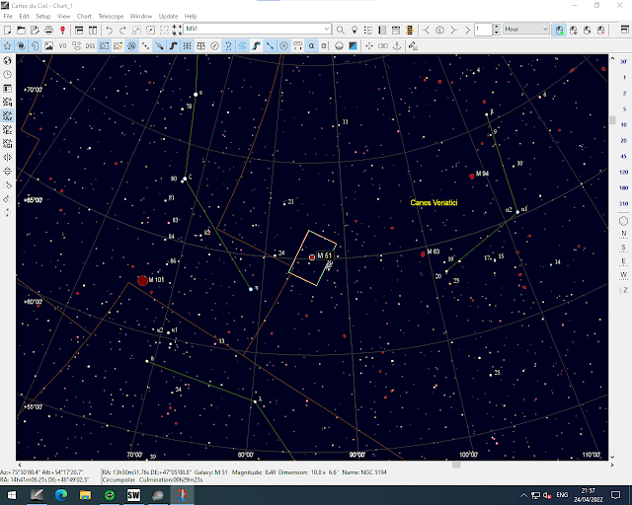
Task: Click the vertical scrollbar thumb beside the chart
Action: [612, 120]
